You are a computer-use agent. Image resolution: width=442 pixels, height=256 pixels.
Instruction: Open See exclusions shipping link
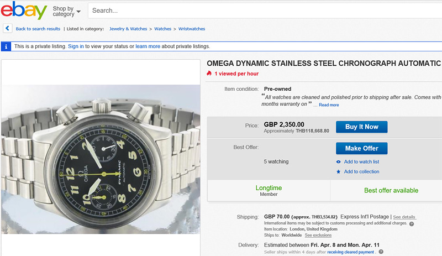click(318, 235)
